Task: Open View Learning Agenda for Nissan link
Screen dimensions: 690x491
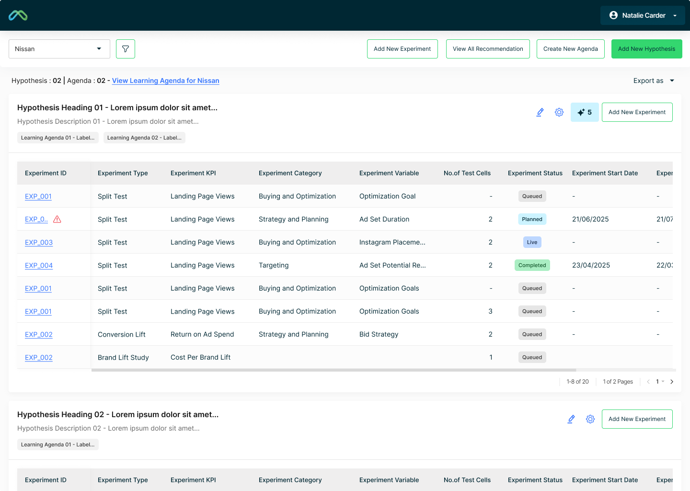Action: (165, 81)
